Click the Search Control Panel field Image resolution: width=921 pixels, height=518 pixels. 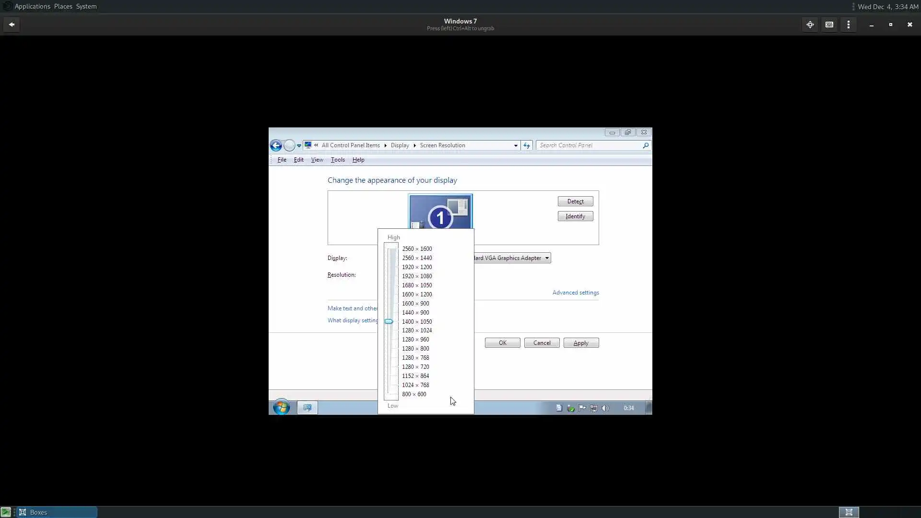tap(589, 145)
